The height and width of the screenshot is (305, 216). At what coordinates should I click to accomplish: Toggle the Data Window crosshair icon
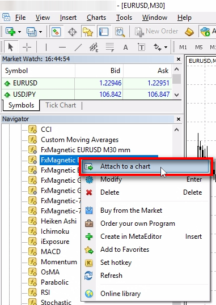click(72, 32)
